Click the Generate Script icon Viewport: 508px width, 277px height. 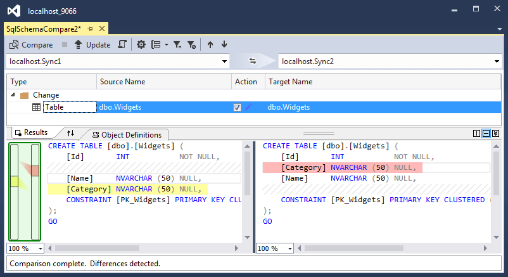tap(122, 44)
